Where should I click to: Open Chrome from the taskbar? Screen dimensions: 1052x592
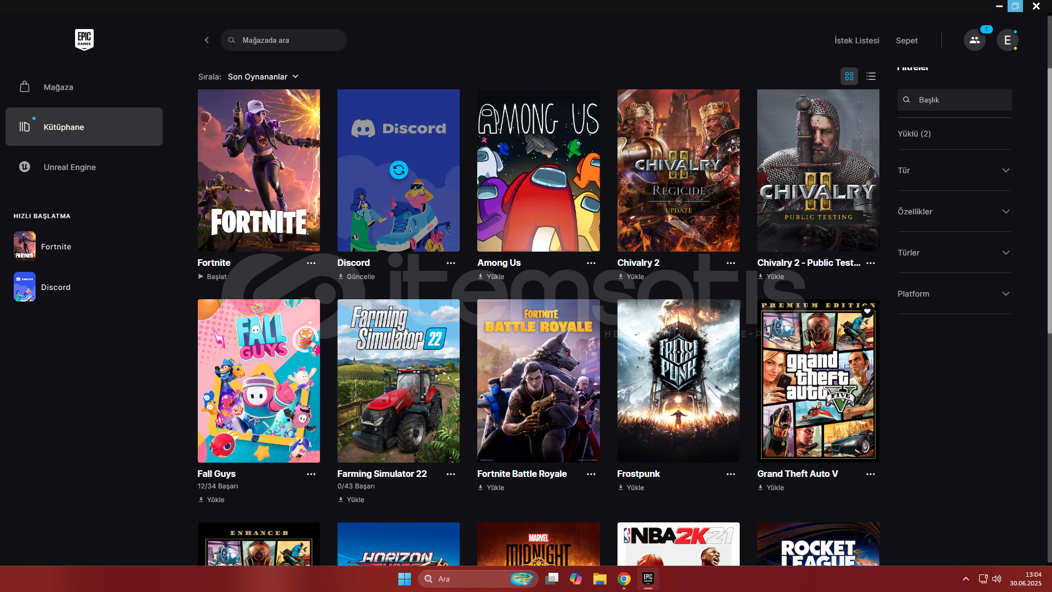[624, 579]
